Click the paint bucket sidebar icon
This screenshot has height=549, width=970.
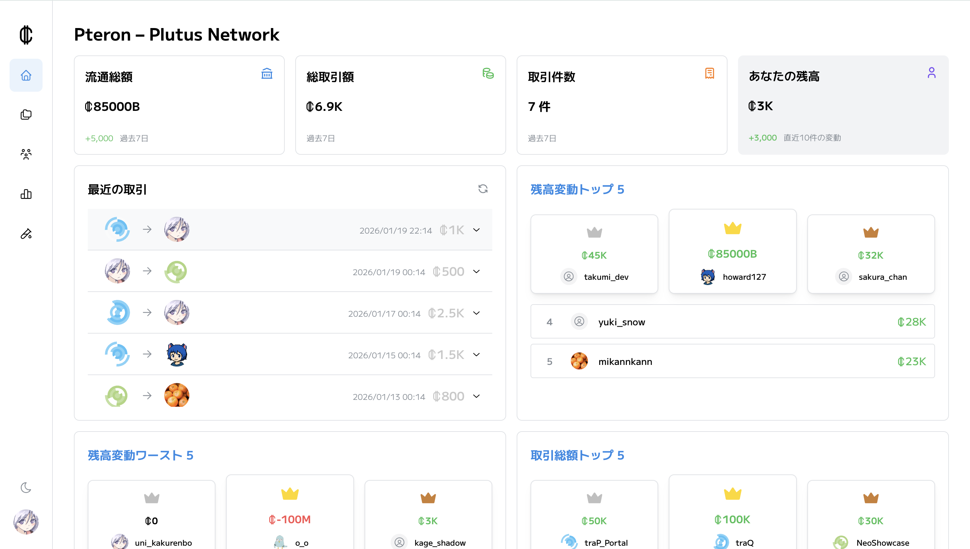click(x=26, y=234)
